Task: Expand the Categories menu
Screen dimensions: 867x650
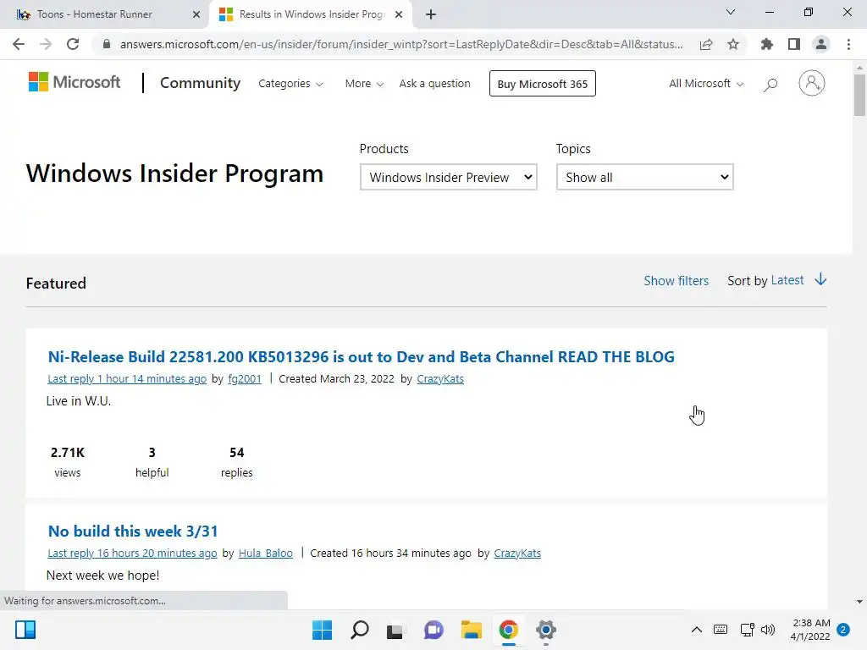Action: click(x=291, y=84)
